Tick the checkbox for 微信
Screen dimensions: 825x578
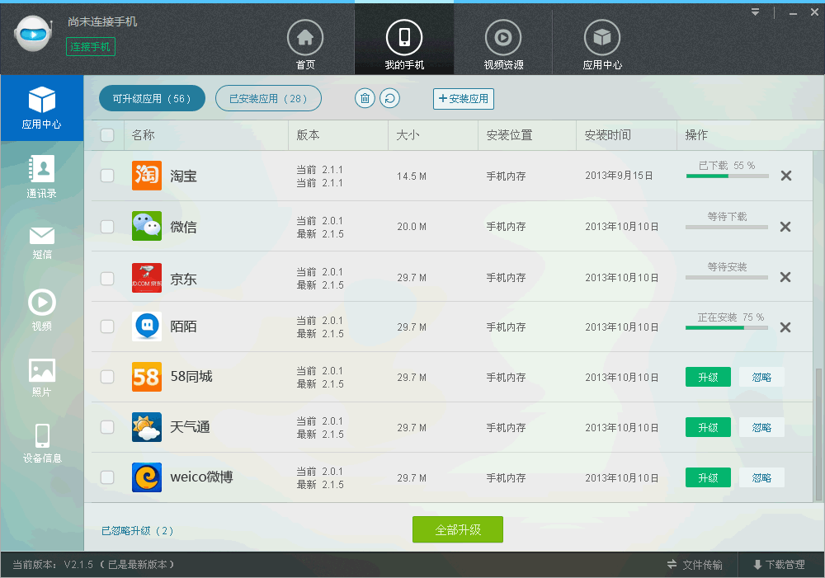click(x=107, y=226)
